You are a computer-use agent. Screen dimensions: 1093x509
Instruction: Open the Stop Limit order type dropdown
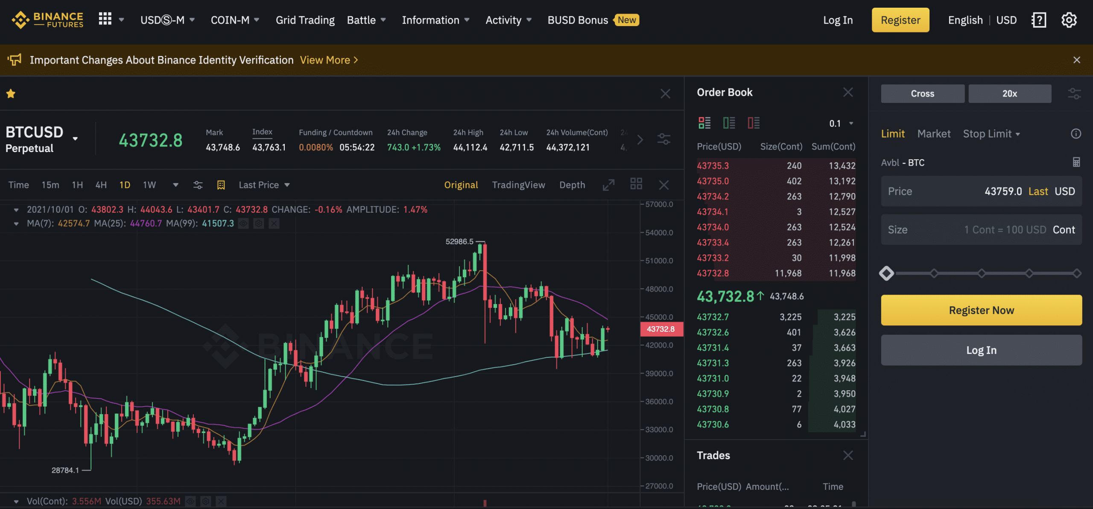point(991,134)
